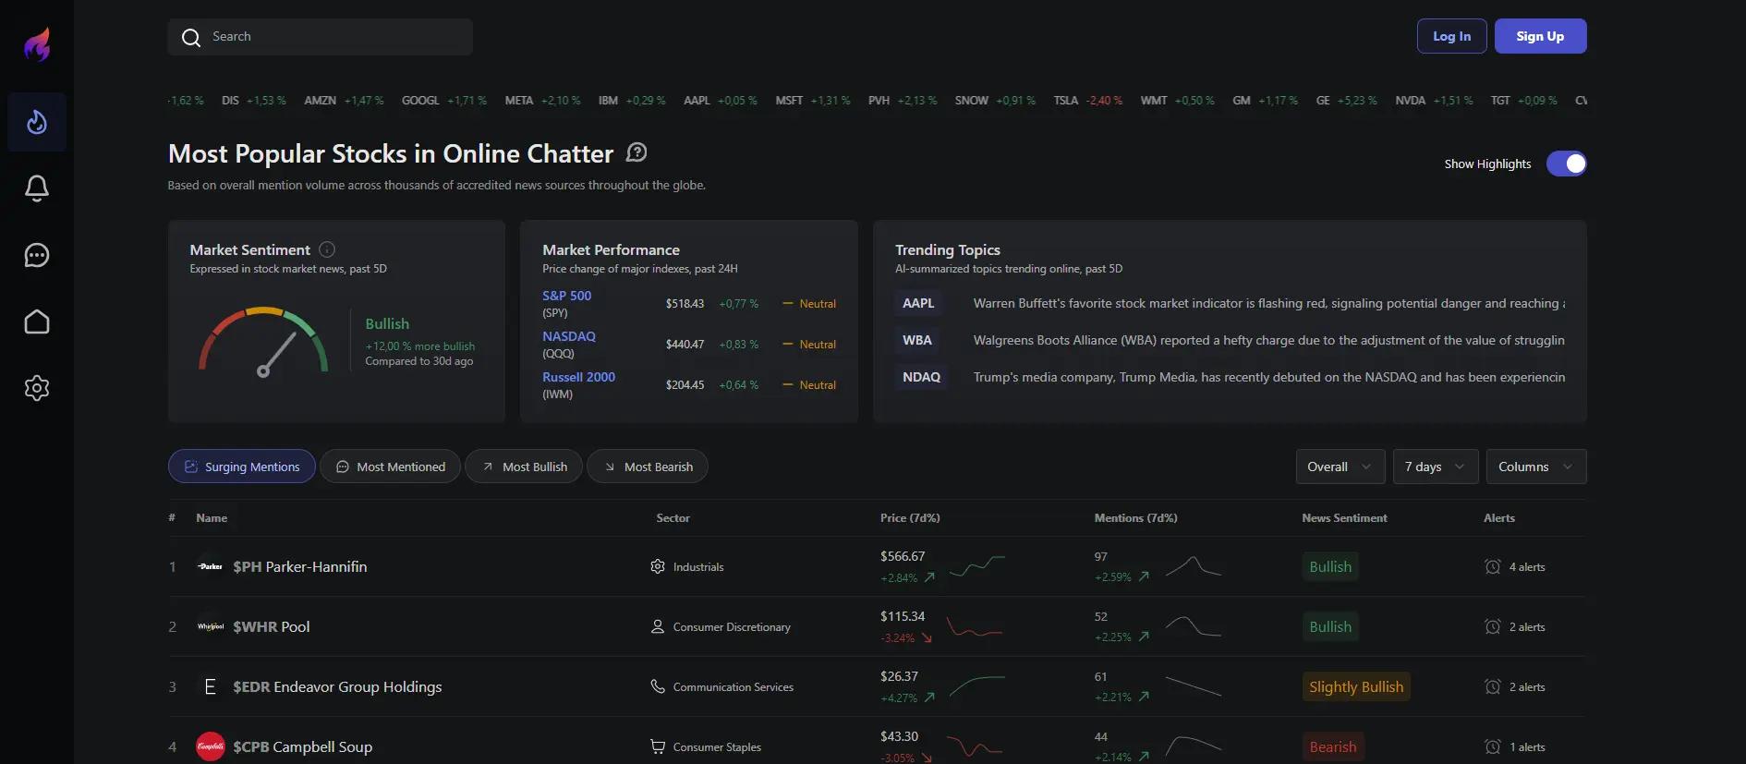Open the S&P 500 index link
Screen dimensions: 1746x764
566,296
